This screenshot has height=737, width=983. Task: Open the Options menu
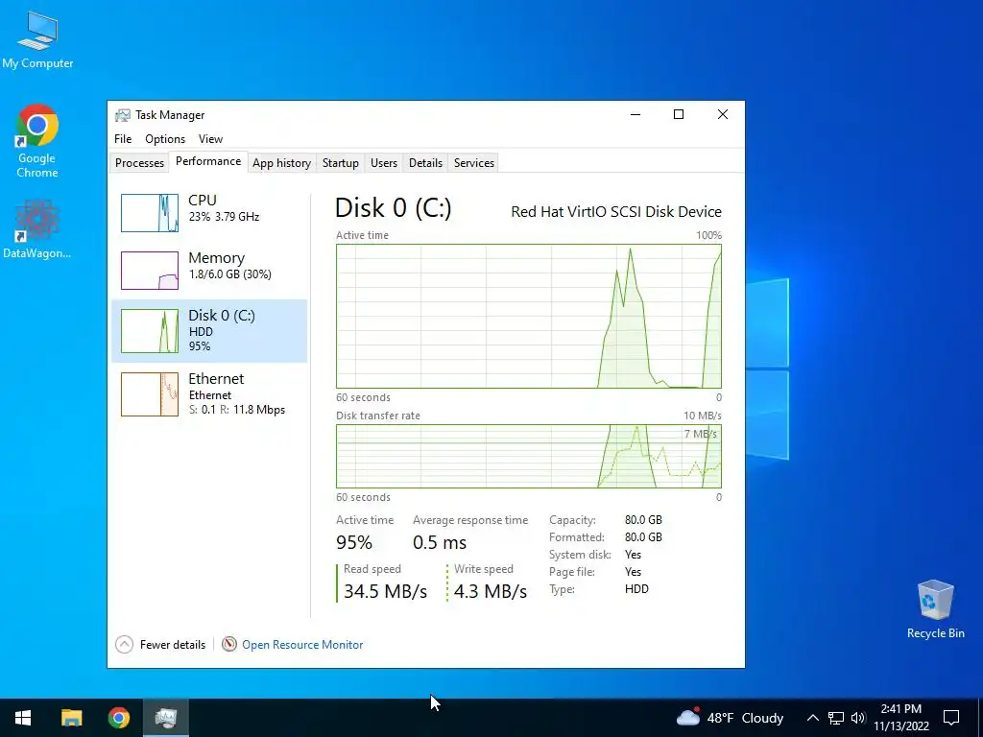click(165, 139)
